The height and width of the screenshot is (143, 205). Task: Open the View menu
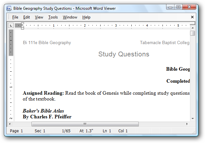[39, 17]
